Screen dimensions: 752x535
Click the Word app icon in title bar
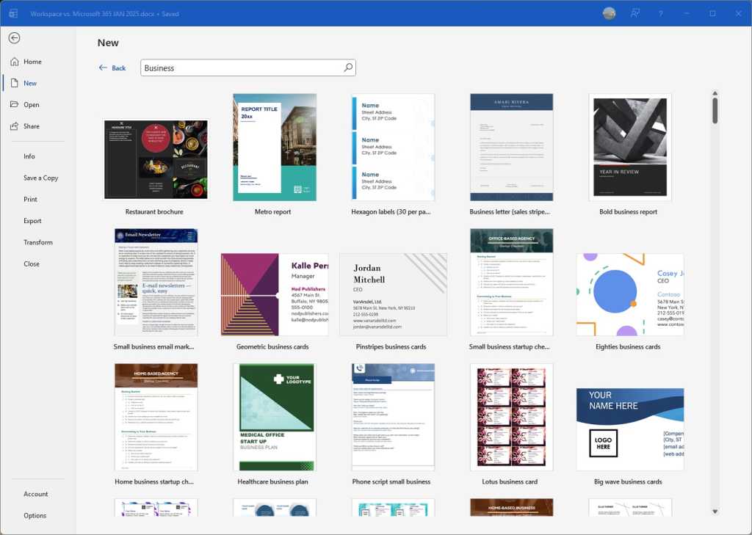coord(12,13)
